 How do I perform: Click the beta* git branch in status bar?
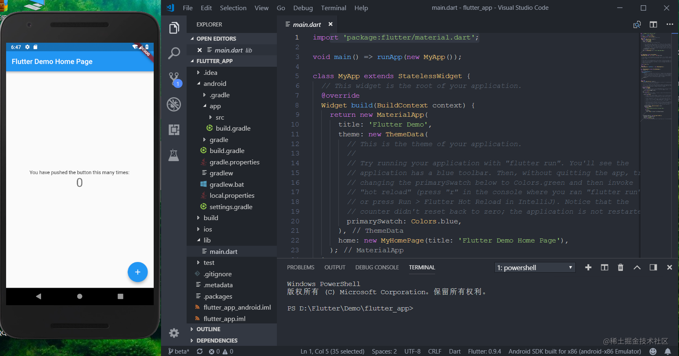tap(178, 351)
